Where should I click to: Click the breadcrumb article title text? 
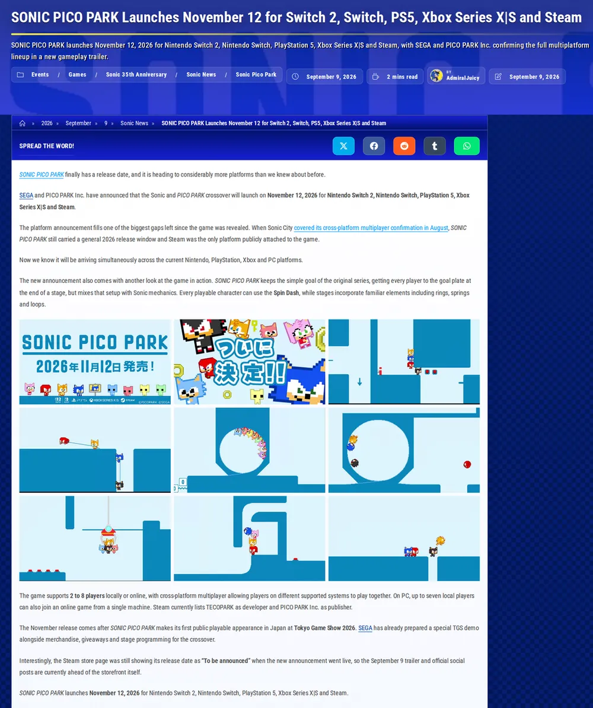click(274, 123)
